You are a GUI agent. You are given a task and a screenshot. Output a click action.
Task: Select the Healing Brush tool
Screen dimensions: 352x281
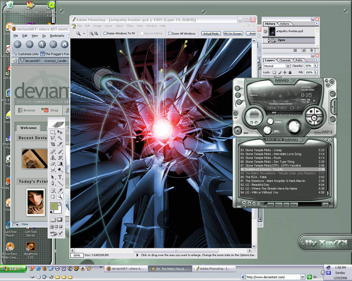pyautogui.click(x=53, y=152)
